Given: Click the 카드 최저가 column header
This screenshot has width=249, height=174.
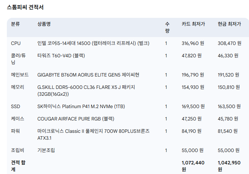Looking at the screenshot, I should [x=193, y=24].
